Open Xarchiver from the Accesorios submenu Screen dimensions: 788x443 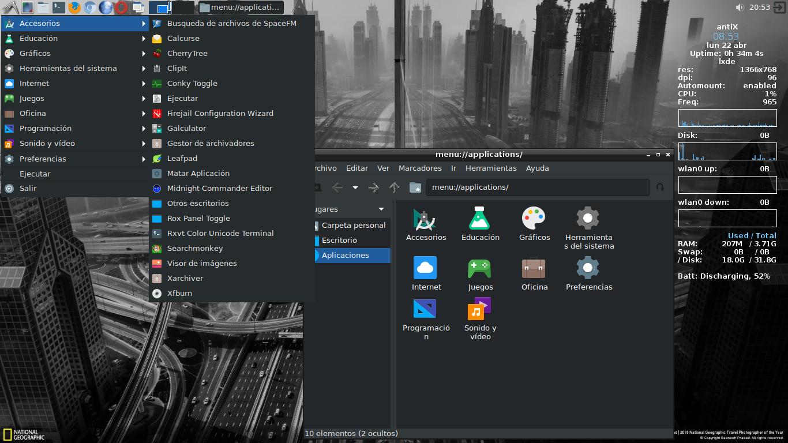(x=232, y=279)
